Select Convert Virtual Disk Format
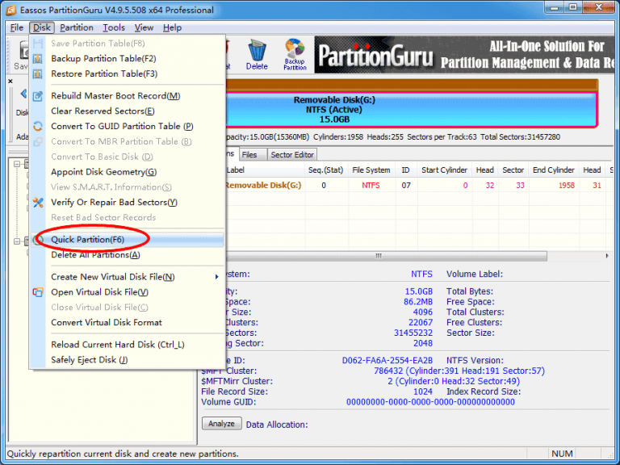Screen dimensions: 620x465 pyautogui.click(x=127, y=323)
